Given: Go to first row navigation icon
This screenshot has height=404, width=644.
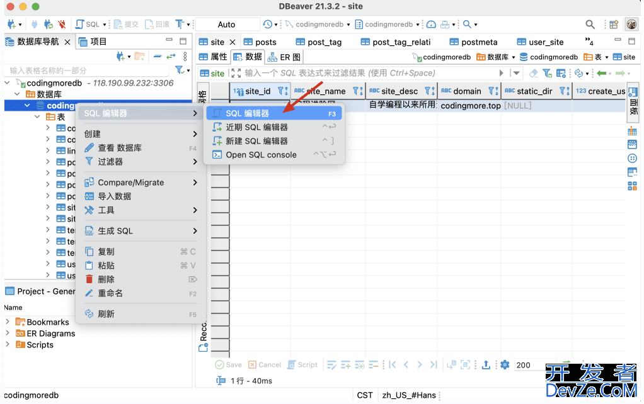Looking at the screenshot, I should coord(392,364).
